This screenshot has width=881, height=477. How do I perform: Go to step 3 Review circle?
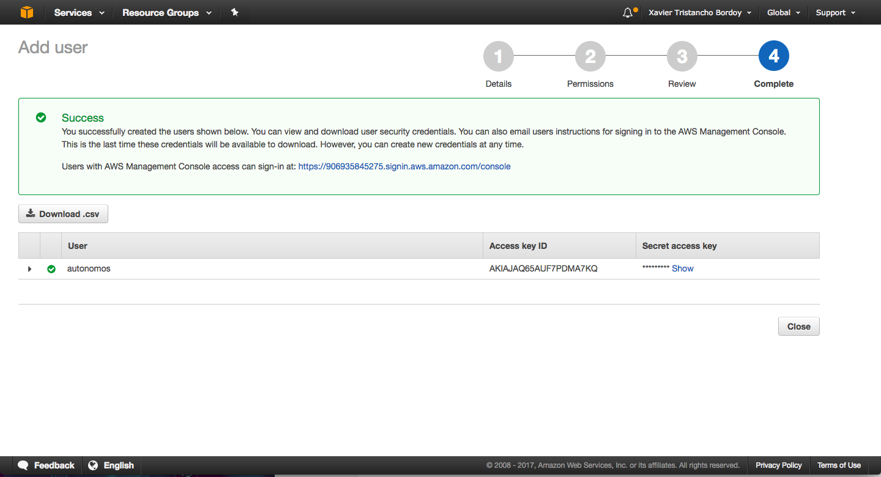tap(682, 57)
